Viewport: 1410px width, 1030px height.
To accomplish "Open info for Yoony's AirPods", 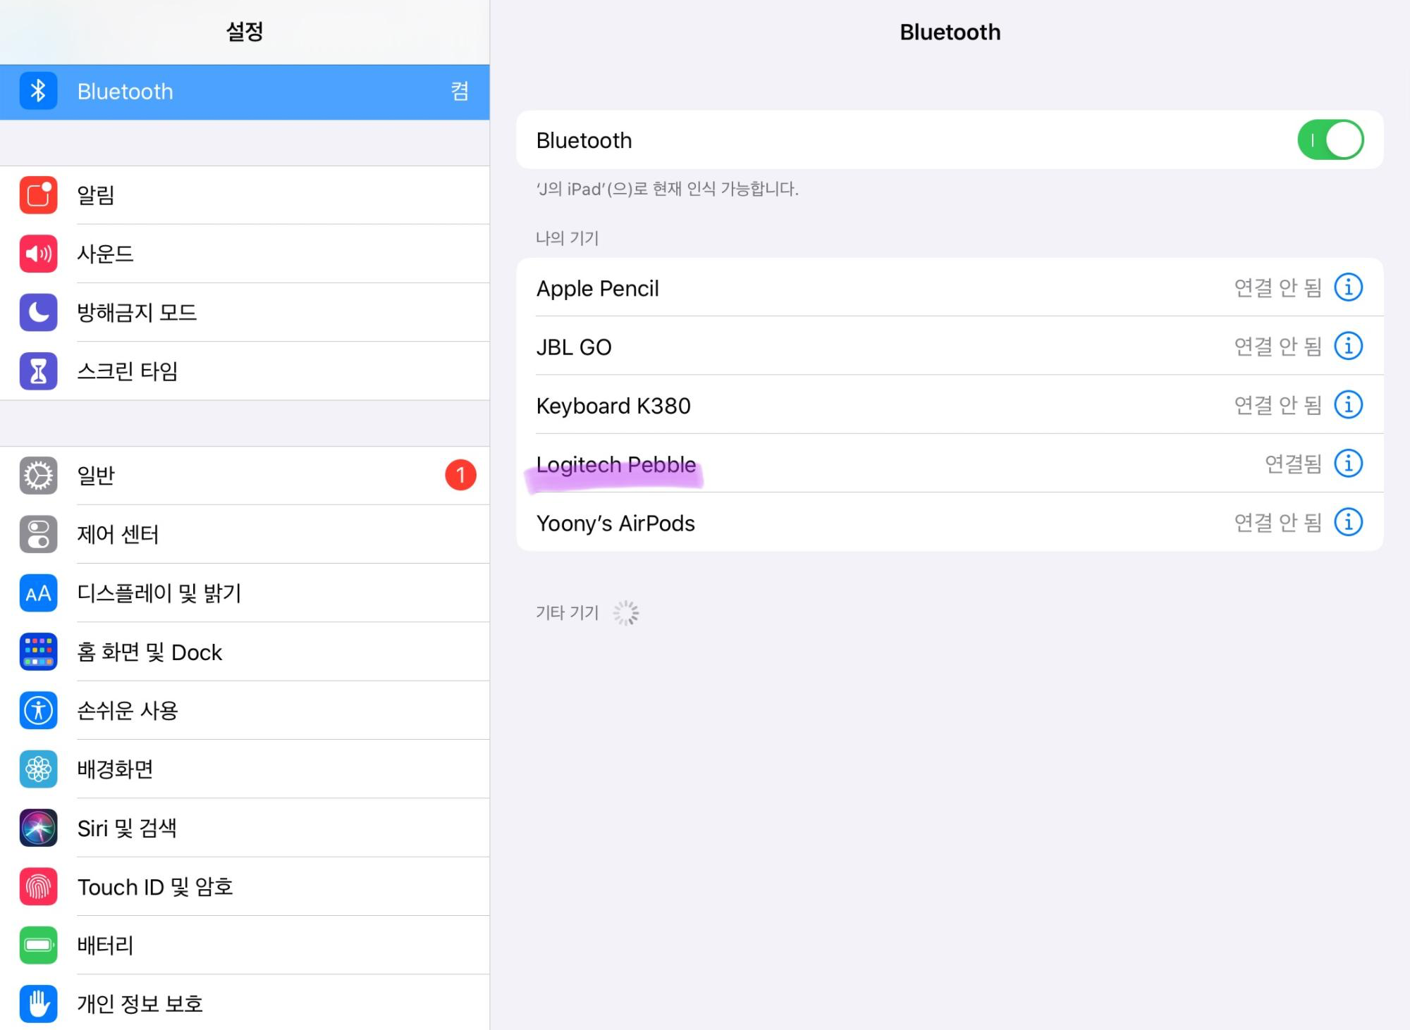I will tap(1348, 523).
